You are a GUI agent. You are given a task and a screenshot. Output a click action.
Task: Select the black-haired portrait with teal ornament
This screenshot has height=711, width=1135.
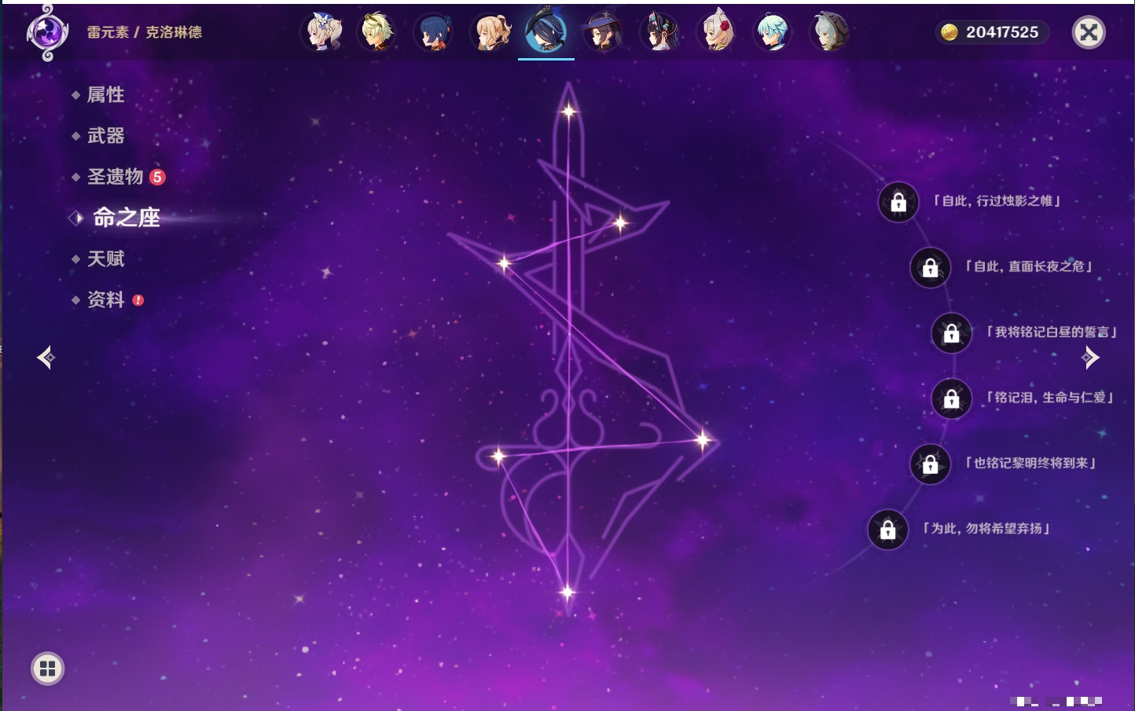click(x=659, y=32)
